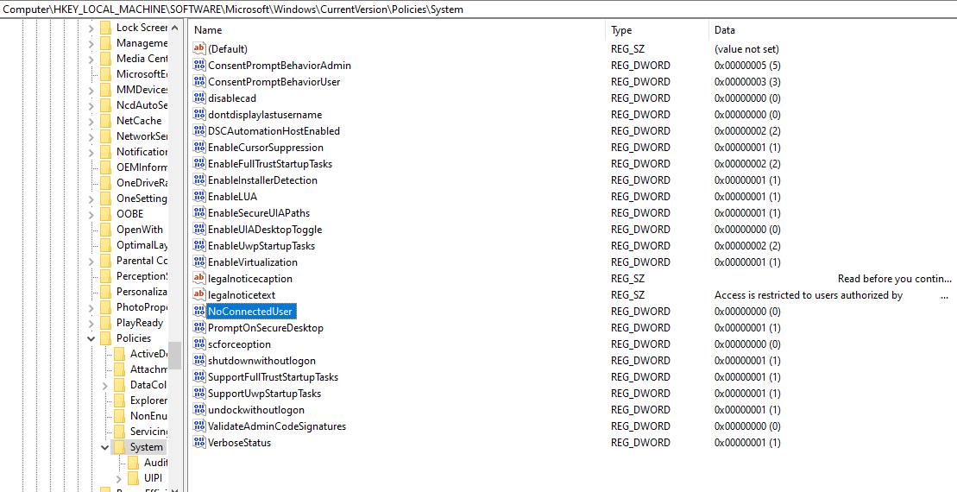Viewport: 957px width, 492px height.
Task: Click the (Default) string value icon
Action: coord(199,49)
